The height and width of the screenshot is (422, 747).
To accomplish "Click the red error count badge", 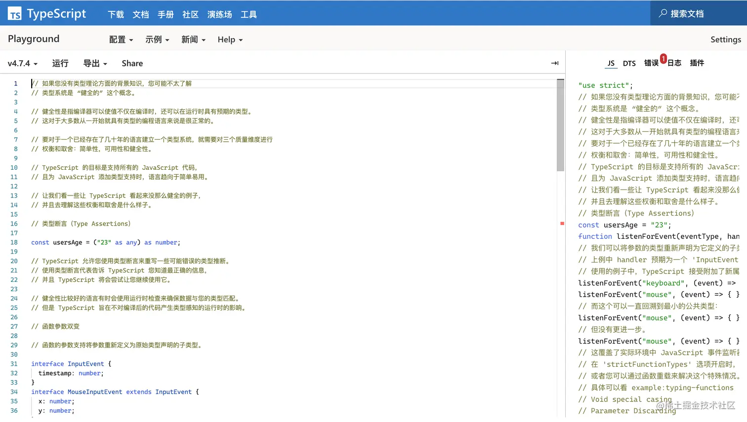I will 663,58.
